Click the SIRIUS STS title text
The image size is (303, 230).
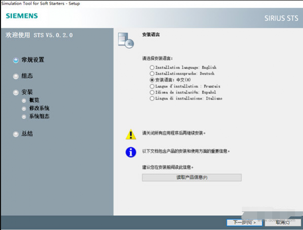tap(281, 18)
